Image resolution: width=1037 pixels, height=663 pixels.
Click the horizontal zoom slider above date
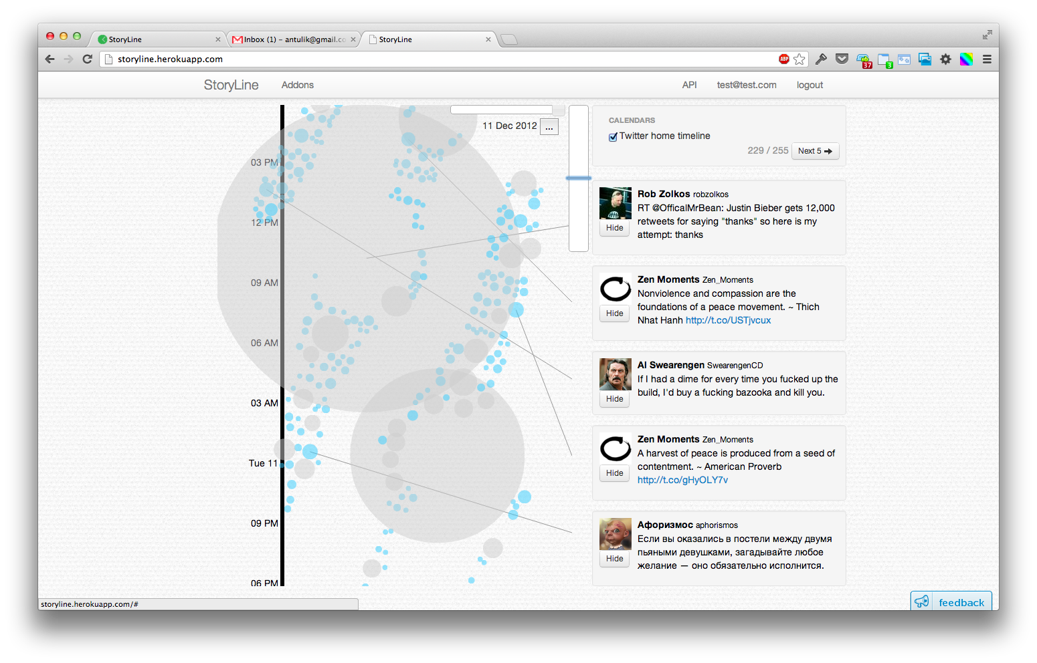click(x=506, y=110)
